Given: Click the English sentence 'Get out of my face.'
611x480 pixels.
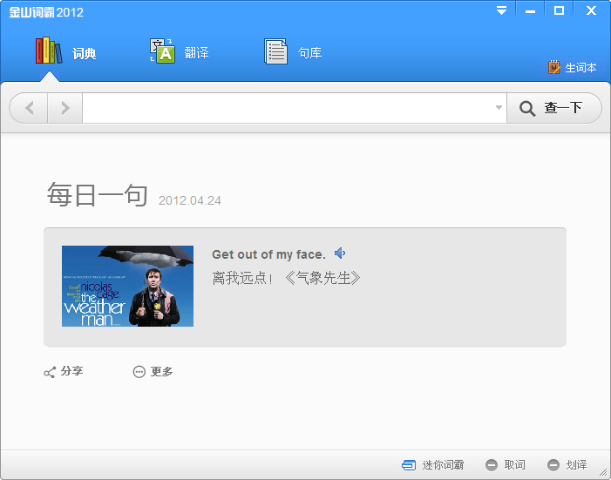Looking at the screenshot, I should tap(268, 254).
